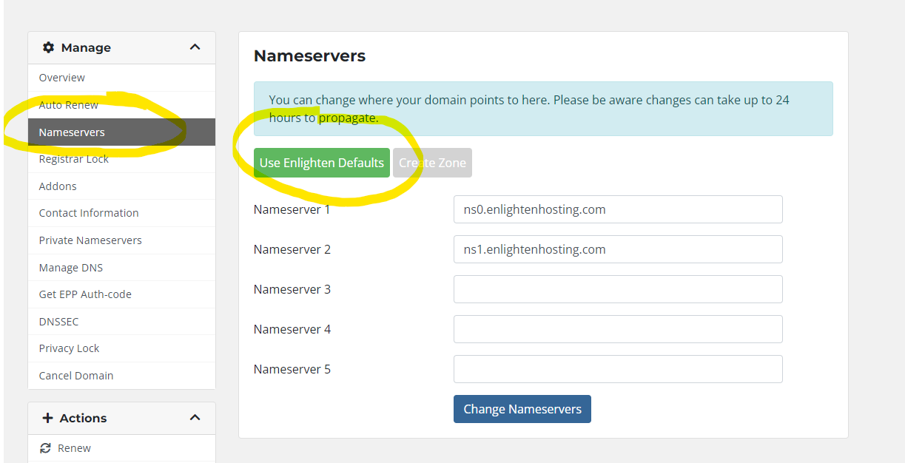
Task: Focus the Nameserver 2 input field
Action: click(618, 249)
